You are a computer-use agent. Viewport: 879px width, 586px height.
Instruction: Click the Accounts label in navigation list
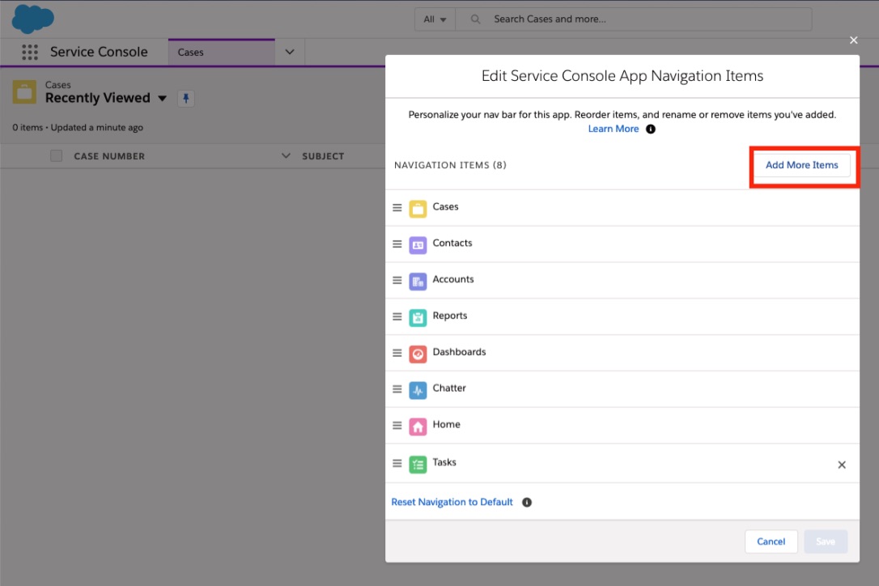pos(453,280)
